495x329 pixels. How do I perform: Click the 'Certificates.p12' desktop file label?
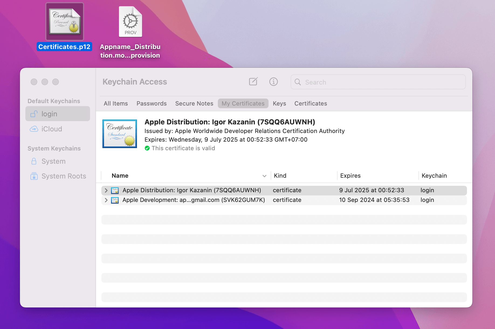[x=64, y=47]
